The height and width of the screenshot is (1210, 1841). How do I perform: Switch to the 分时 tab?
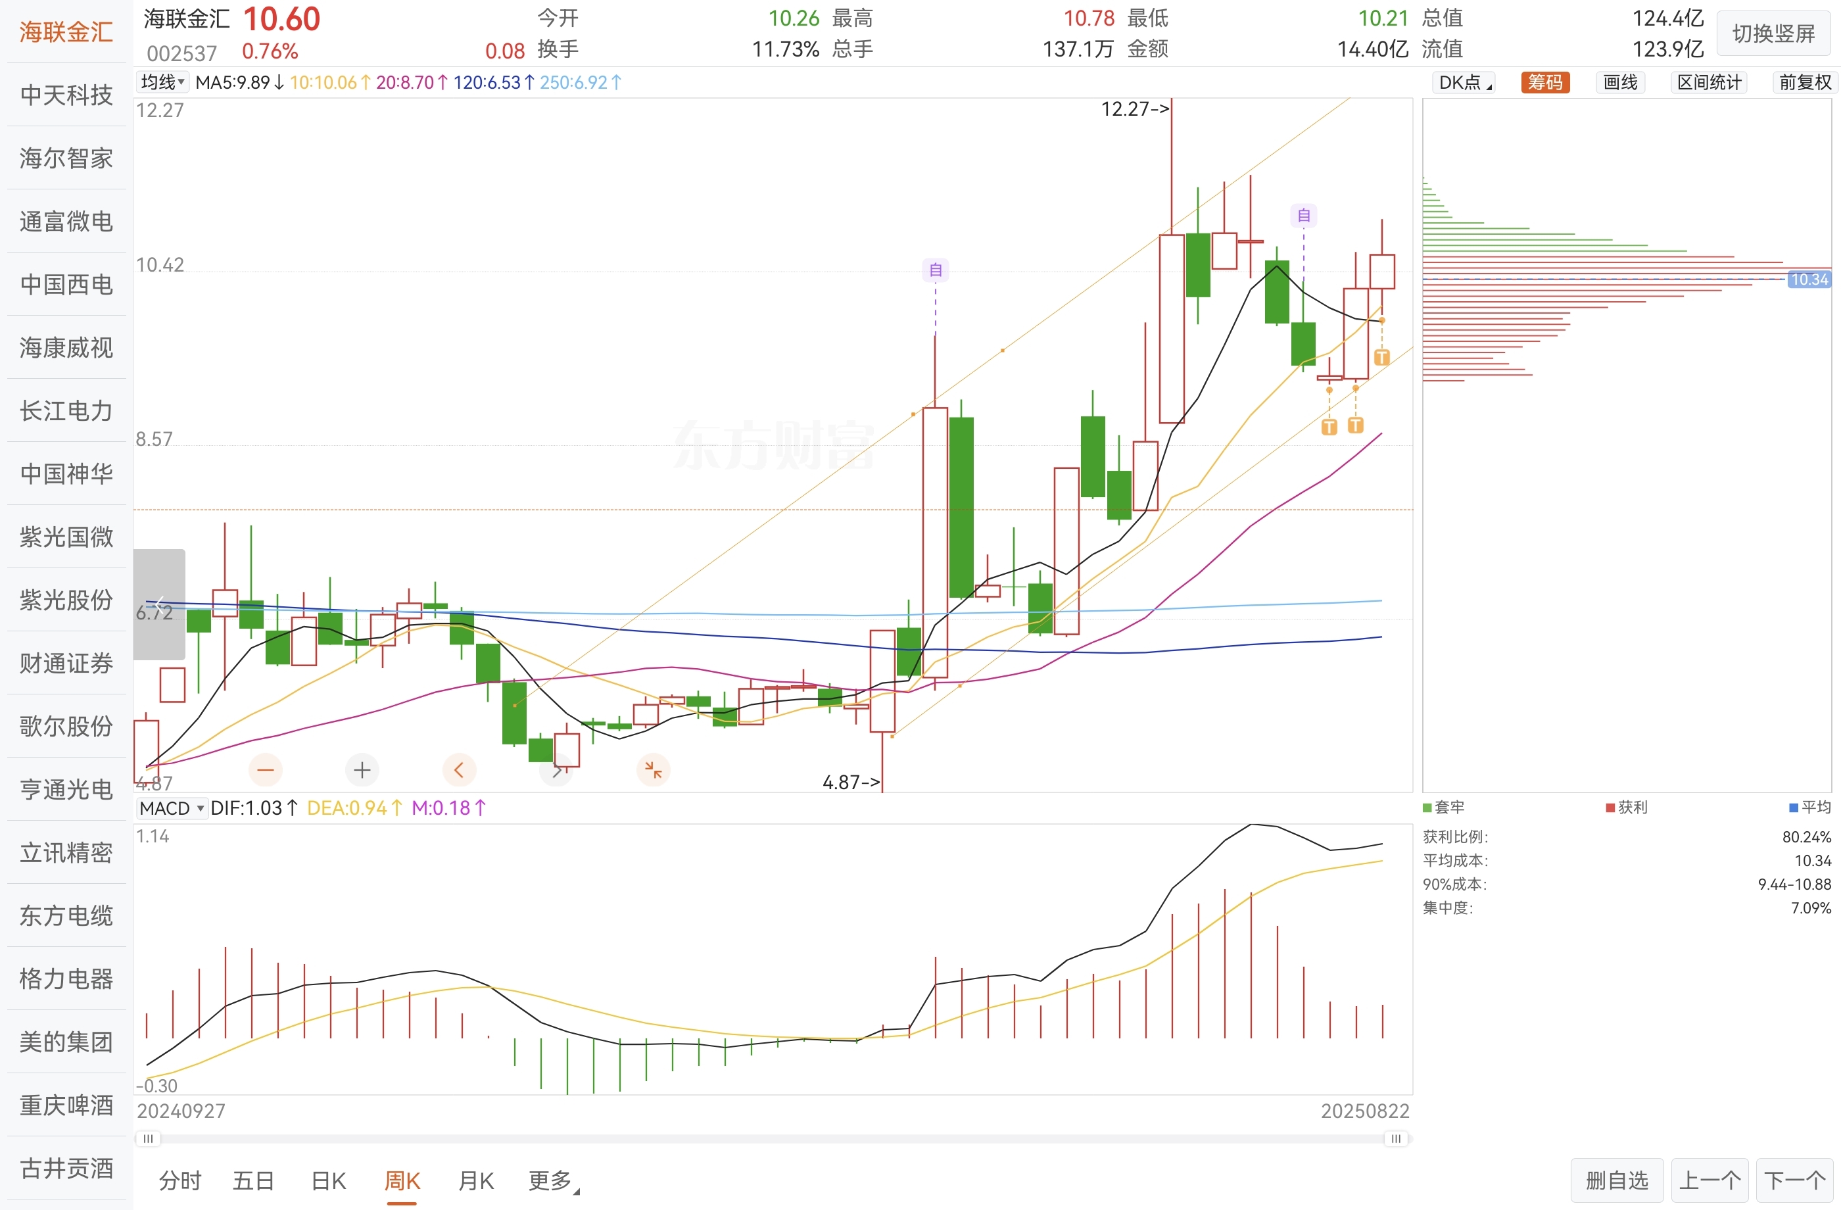(180, 1180)
